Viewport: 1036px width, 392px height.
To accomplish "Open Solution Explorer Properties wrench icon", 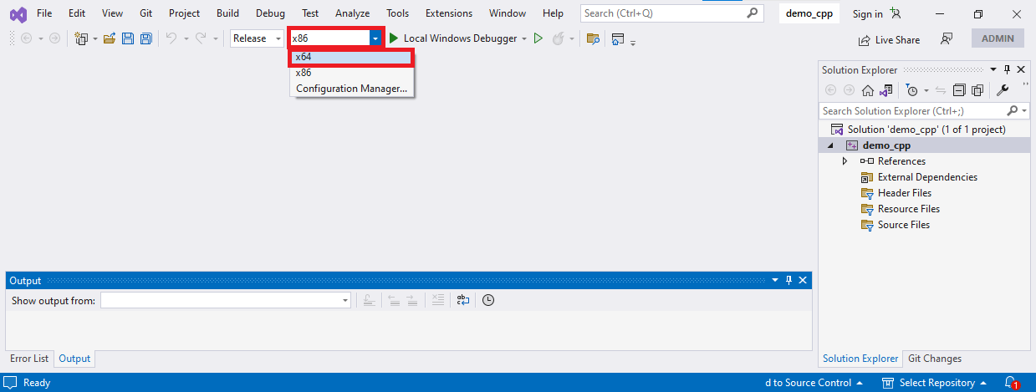I will [1003, 90].
